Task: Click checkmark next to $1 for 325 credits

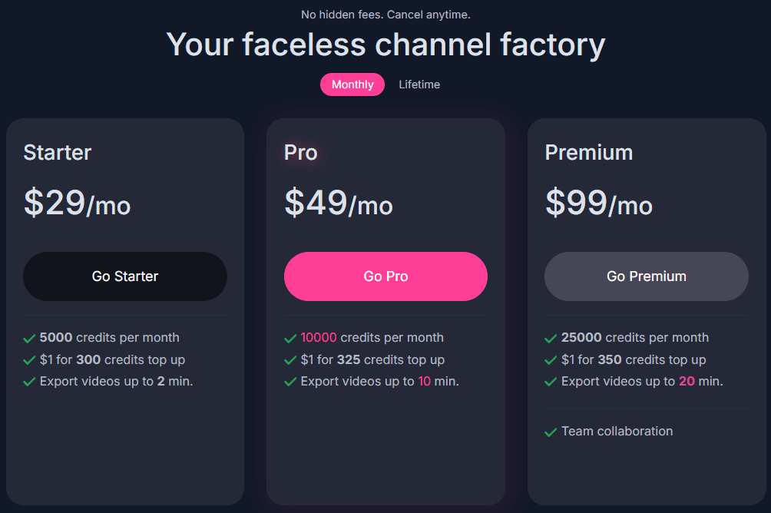Action: [x=290, y=360]
